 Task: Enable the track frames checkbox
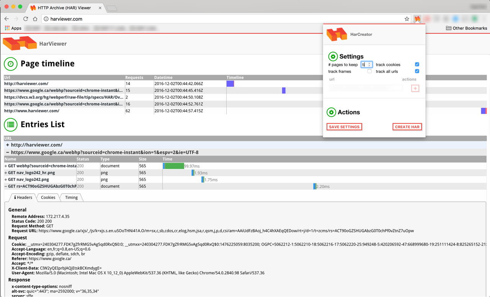point(369,71)
